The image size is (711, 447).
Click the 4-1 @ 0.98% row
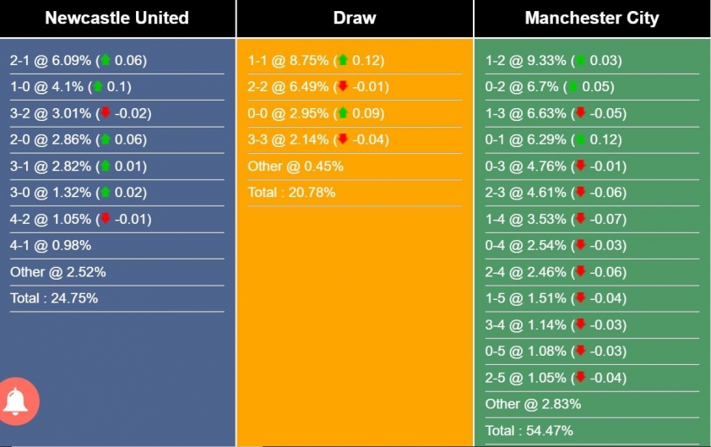[x=51, y=245]
